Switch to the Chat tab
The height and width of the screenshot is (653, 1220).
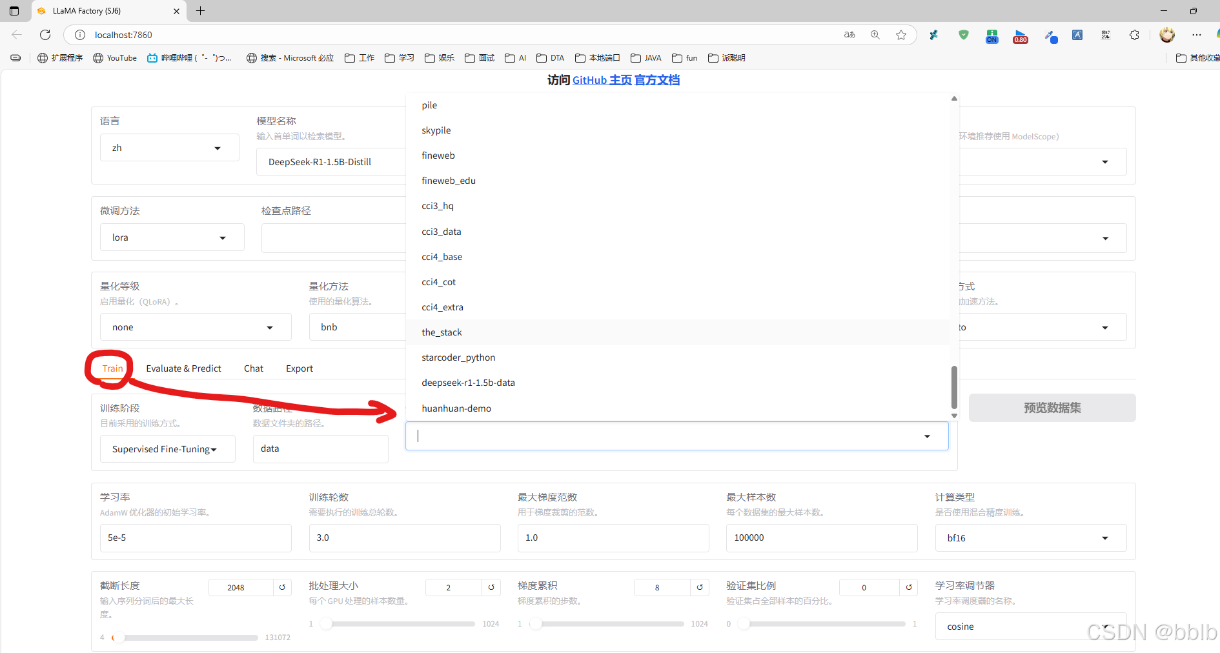coord(254,368)
